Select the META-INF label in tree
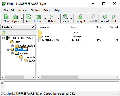Image resolution: width=120 pixels, height=96 pixels. click(x=21, y=49)
